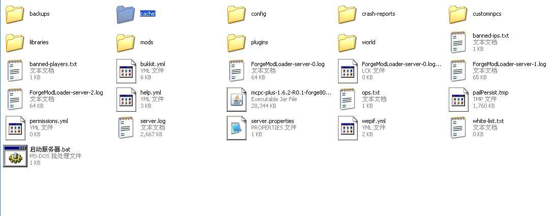The height and width of the screenshot is (216, 558).
Task: Select the server.properties file icon
Action: click(x=236, y=128)
